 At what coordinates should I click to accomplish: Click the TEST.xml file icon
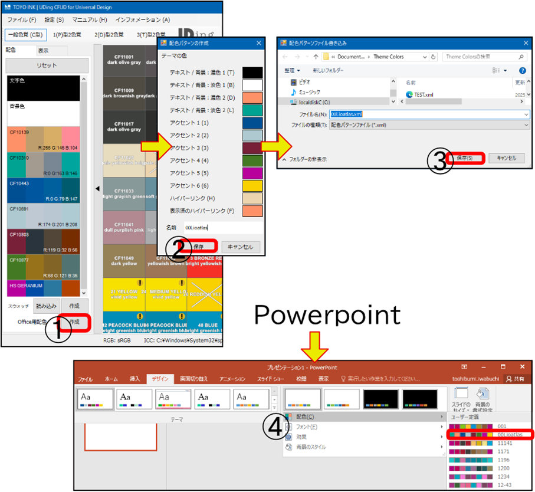point(410,94)
